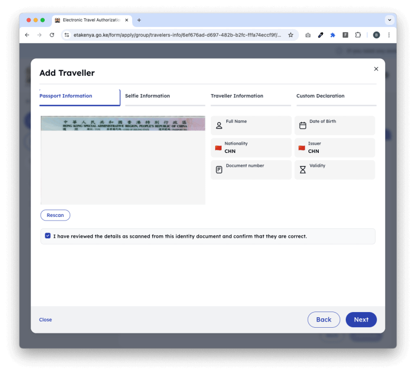Viewport: 416px width, 374px height.
Task: Click the Date of Birth field
Action: (x=335, y=125)
